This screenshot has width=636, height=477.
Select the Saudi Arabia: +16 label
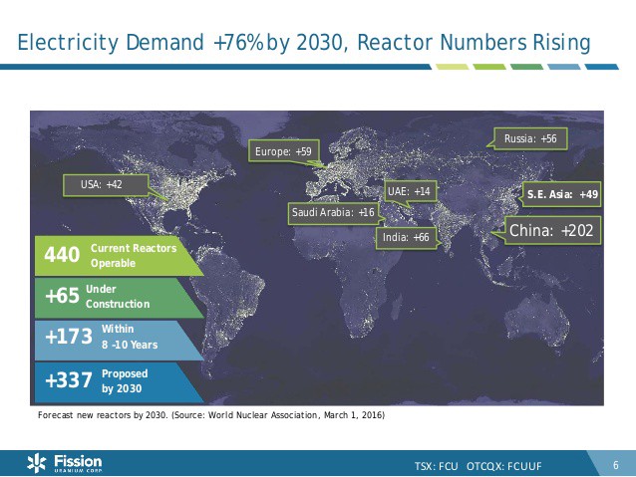tap(333, 213)
